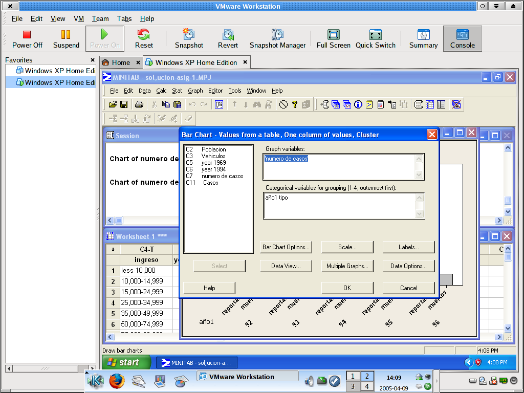This screenshot has width=524, height=393.
Task: Click the Labels... button
Action: [408, 247]
